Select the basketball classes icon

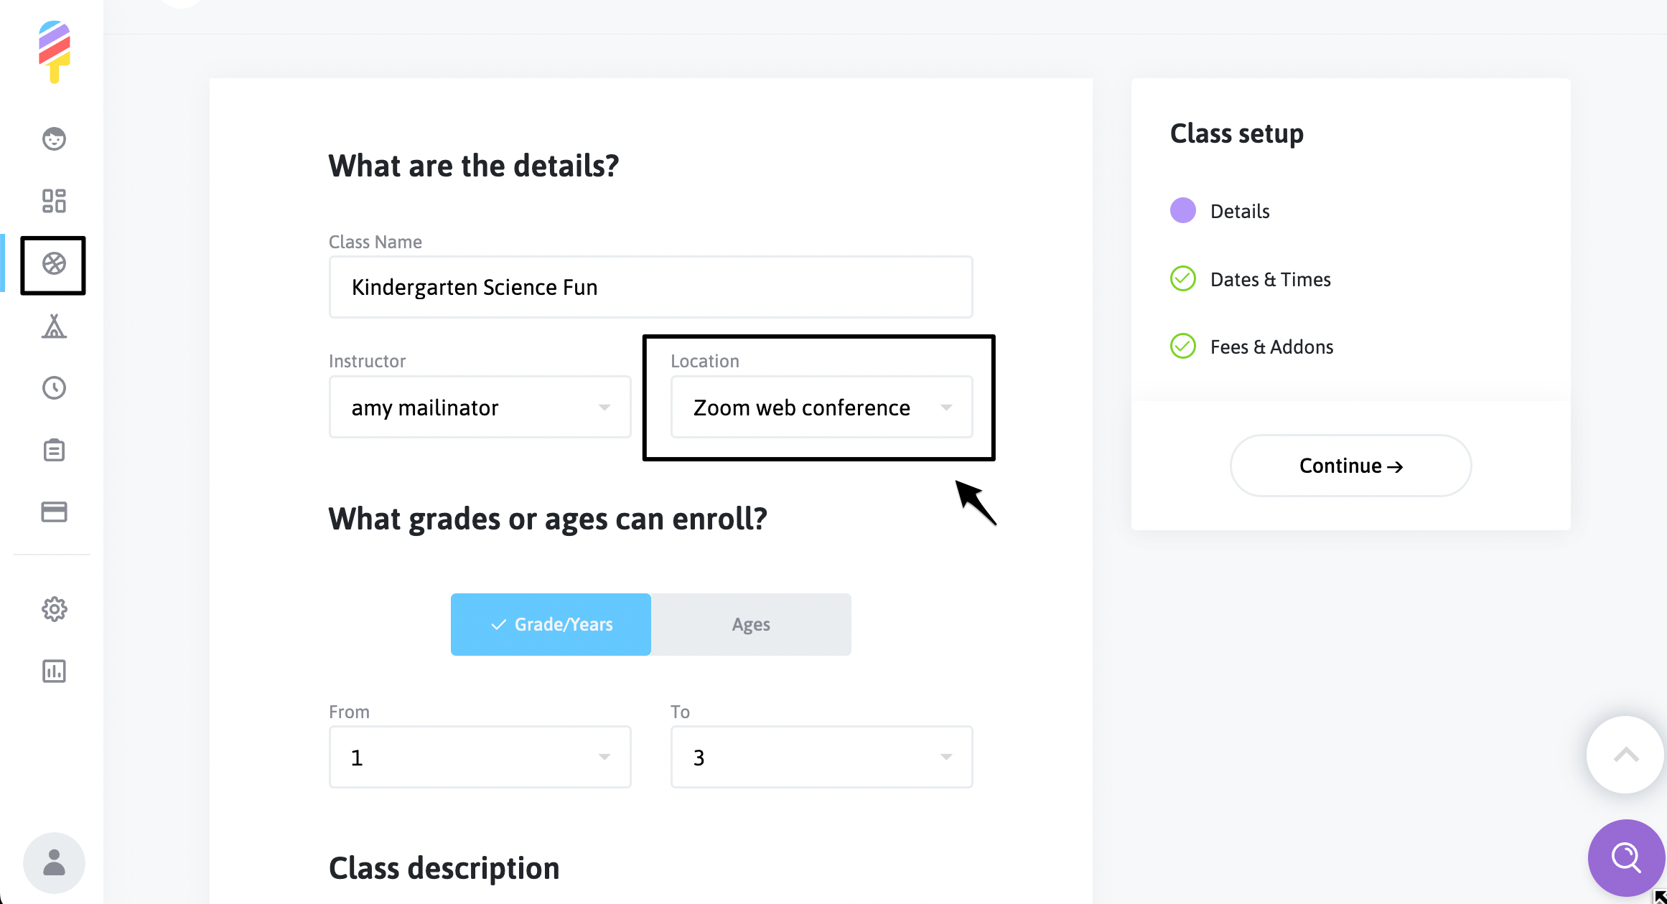tap(54, 264)
